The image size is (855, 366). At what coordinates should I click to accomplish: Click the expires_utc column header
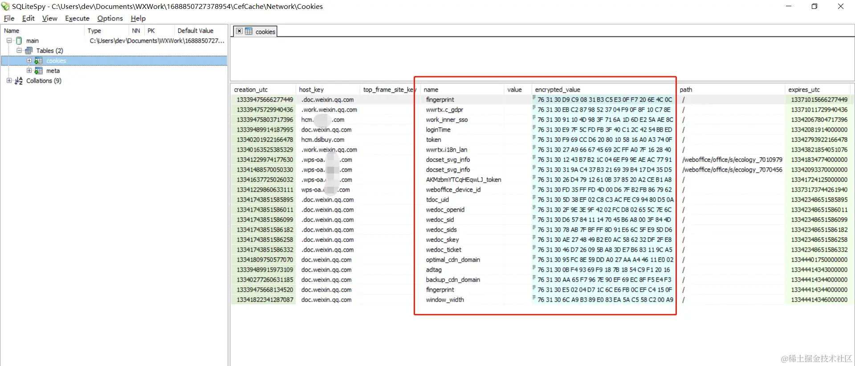tap(818, 89)
